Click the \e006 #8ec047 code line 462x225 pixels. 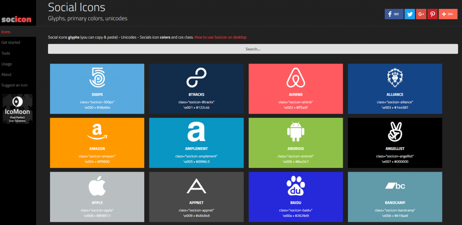pos(296,162)
